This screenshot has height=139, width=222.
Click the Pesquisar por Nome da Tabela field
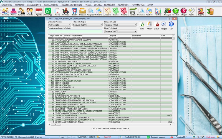(x=75, y=31)
